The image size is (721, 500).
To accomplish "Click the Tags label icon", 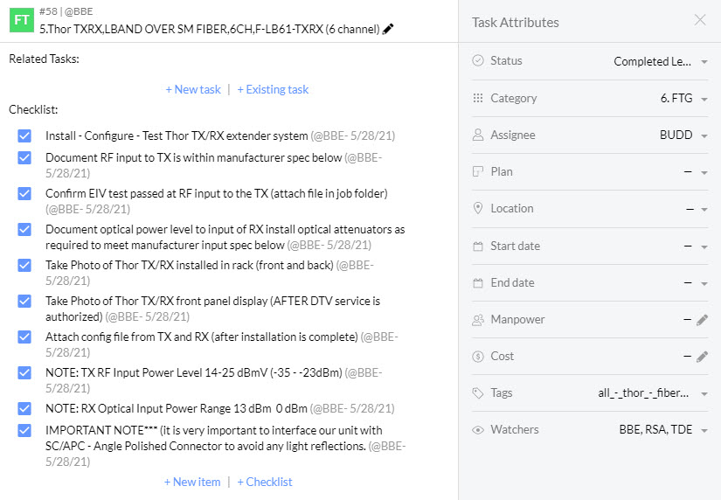I will [478, 393].
